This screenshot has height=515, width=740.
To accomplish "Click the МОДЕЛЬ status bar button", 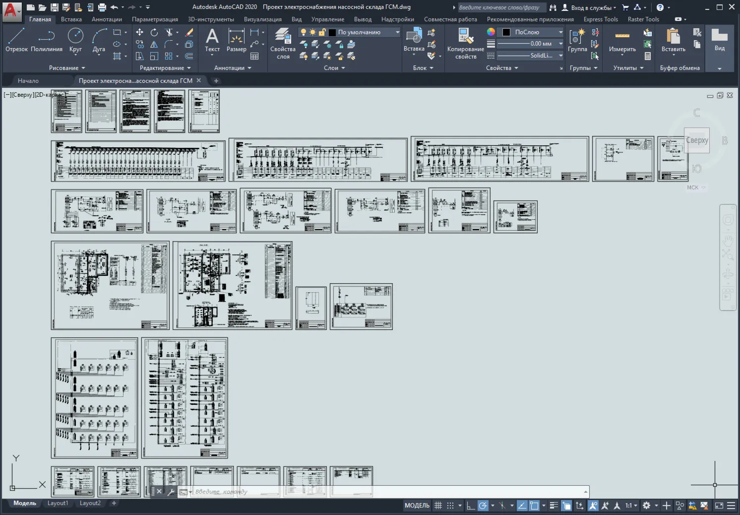I will 417,506.
